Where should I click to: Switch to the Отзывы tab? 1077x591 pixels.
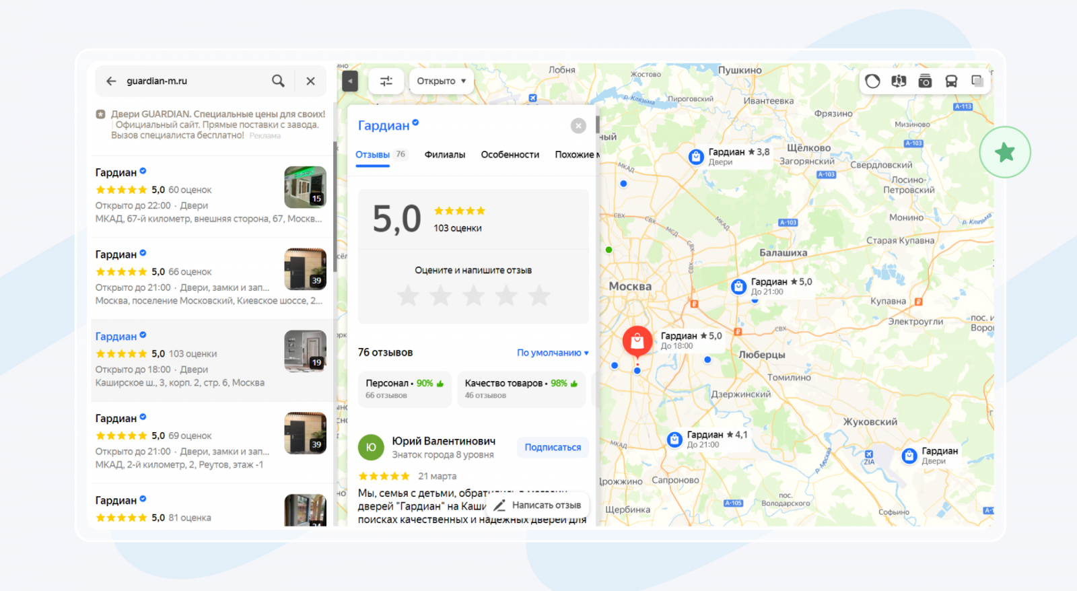[x=381, y=155]
